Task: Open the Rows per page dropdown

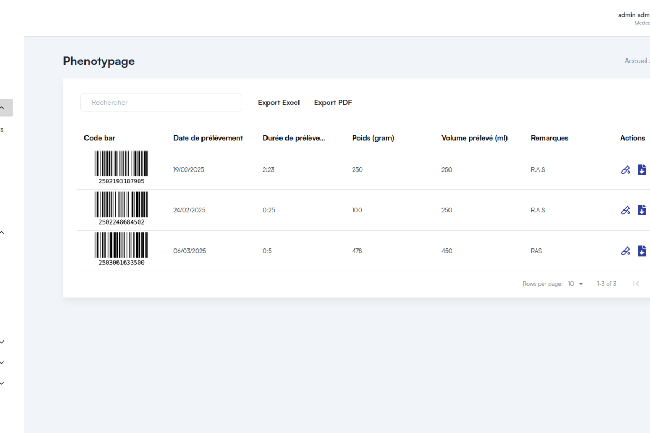Action: click(x=575, y=284)
